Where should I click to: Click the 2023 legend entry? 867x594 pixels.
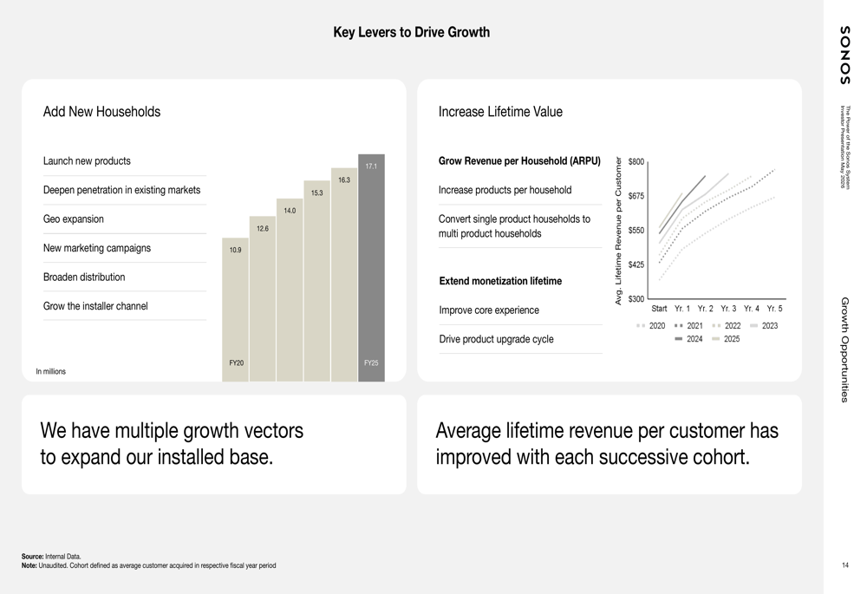(x=764, y=326)
